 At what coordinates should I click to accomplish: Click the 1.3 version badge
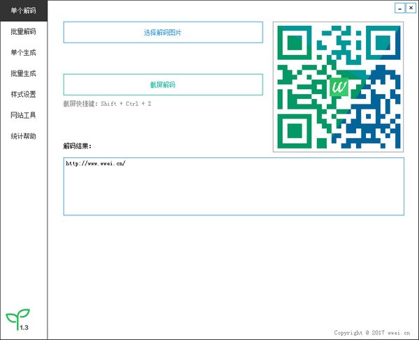tap(24, 327)
